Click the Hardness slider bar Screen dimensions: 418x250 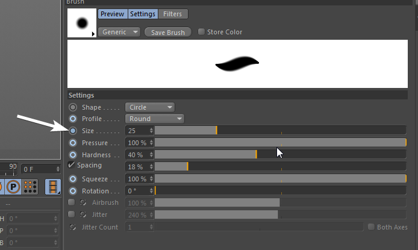[280, 155]
